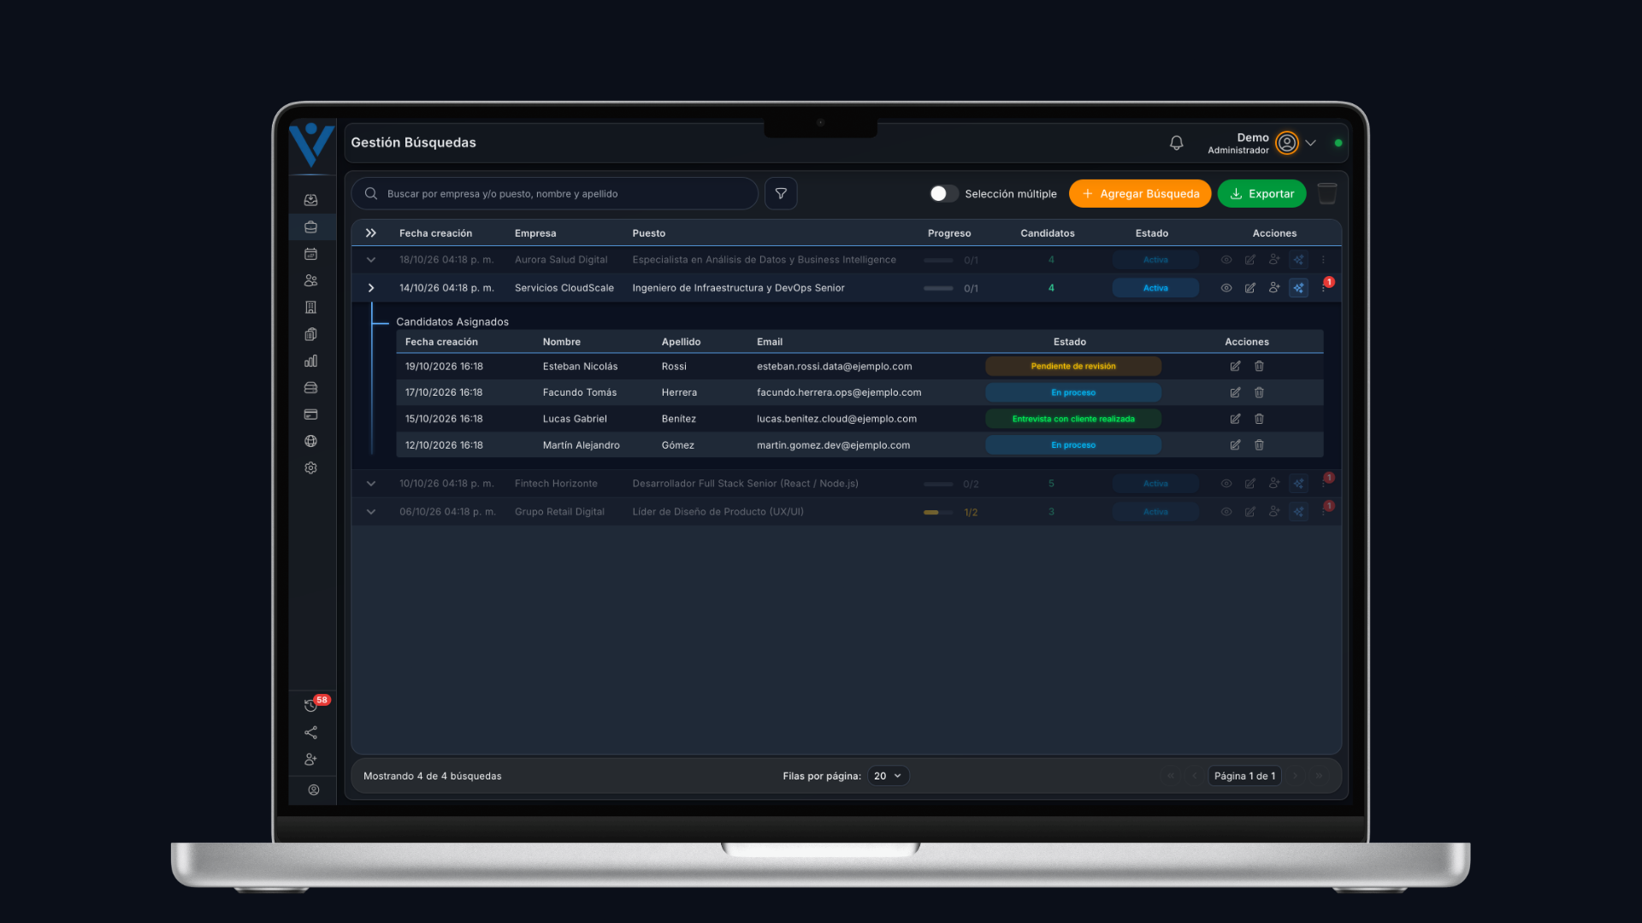Open the candidates people icon in sidebar

[310, 280]
